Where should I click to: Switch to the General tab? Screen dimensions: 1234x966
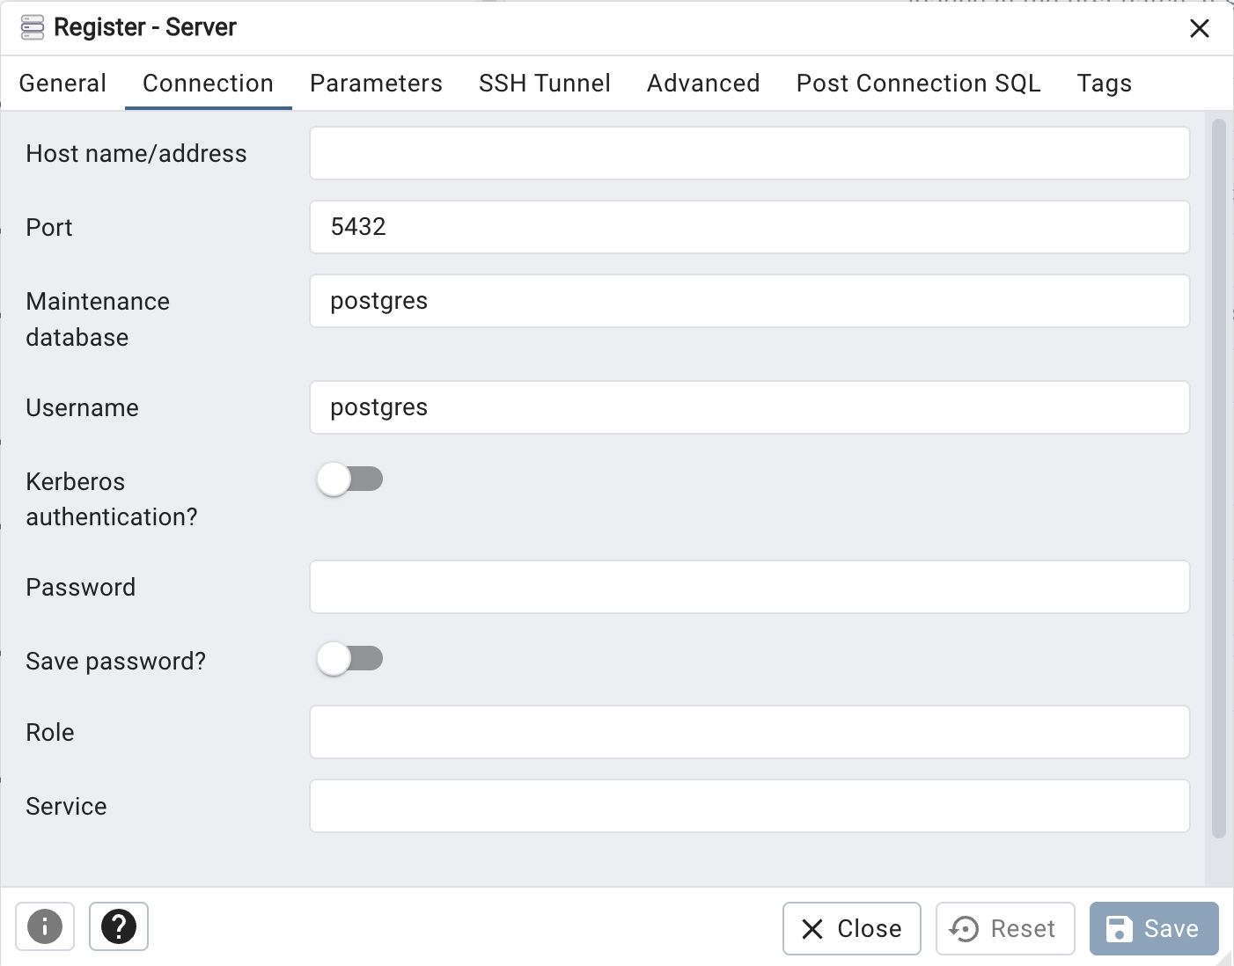click(62, 84)
